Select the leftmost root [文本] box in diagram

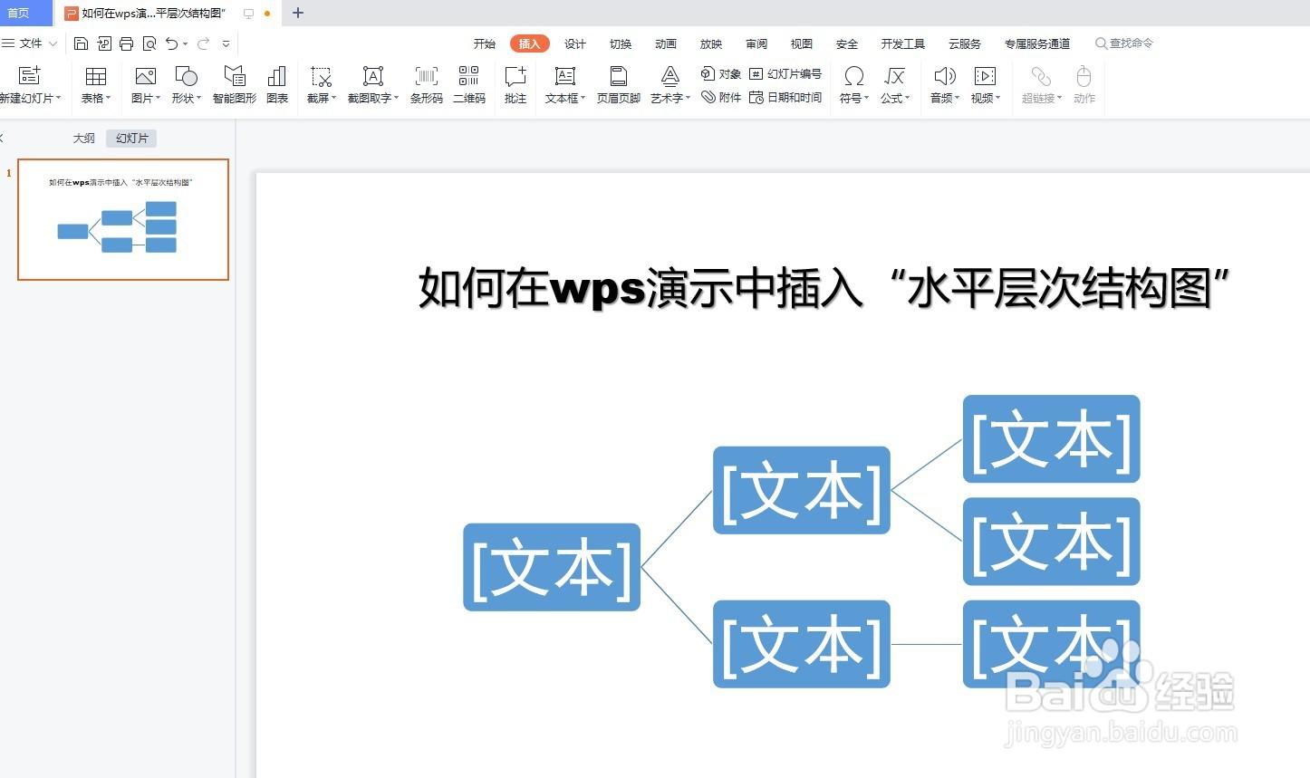[552, 567]
